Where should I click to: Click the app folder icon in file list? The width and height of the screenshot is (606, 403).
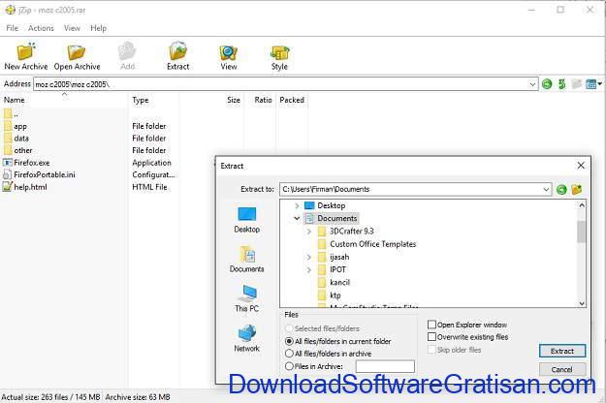point(8,126)
